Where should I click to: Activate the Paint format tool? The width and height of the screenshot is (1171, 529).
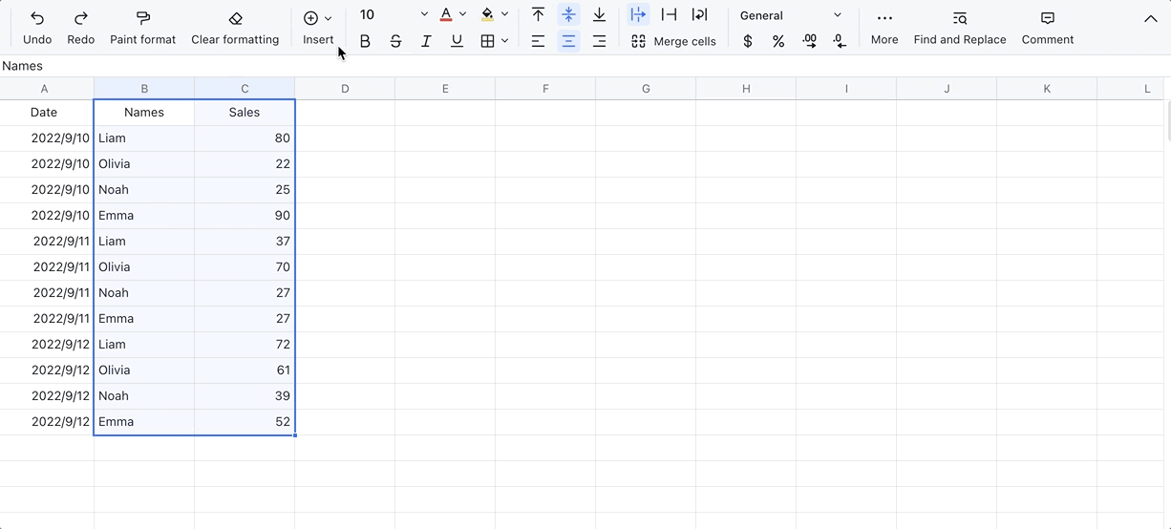(x=142, y=18)
